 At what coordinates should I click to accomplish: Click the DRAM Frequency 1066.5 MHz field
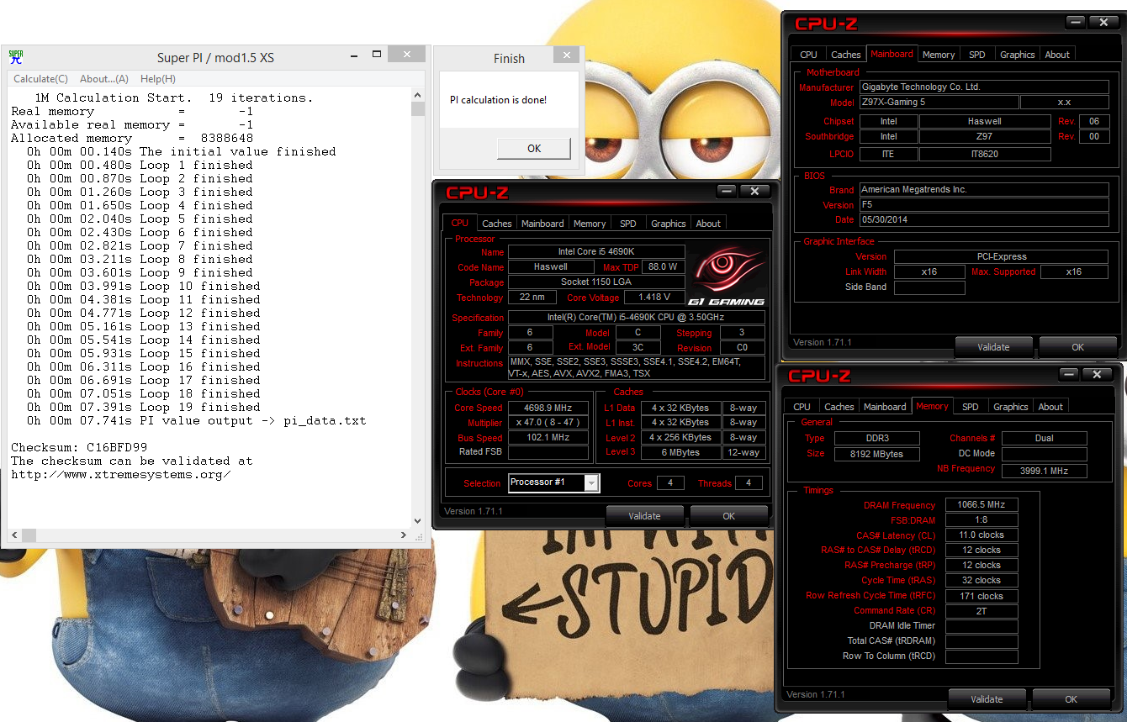[x=981, y=505]
